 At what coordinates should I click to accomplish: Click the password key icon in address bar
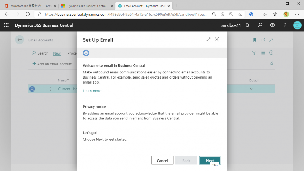pyautogui.click(x=214, y=14)
